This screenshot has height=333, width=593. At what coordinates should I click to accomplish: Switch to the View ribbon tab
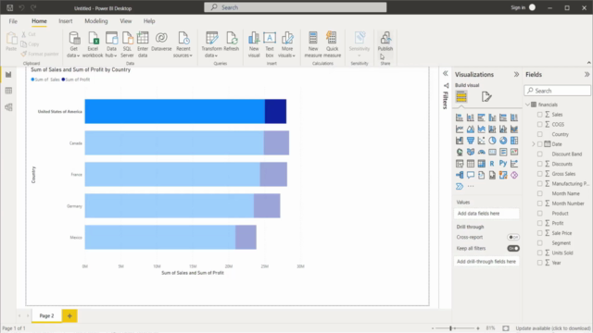(x=126, y=21)
